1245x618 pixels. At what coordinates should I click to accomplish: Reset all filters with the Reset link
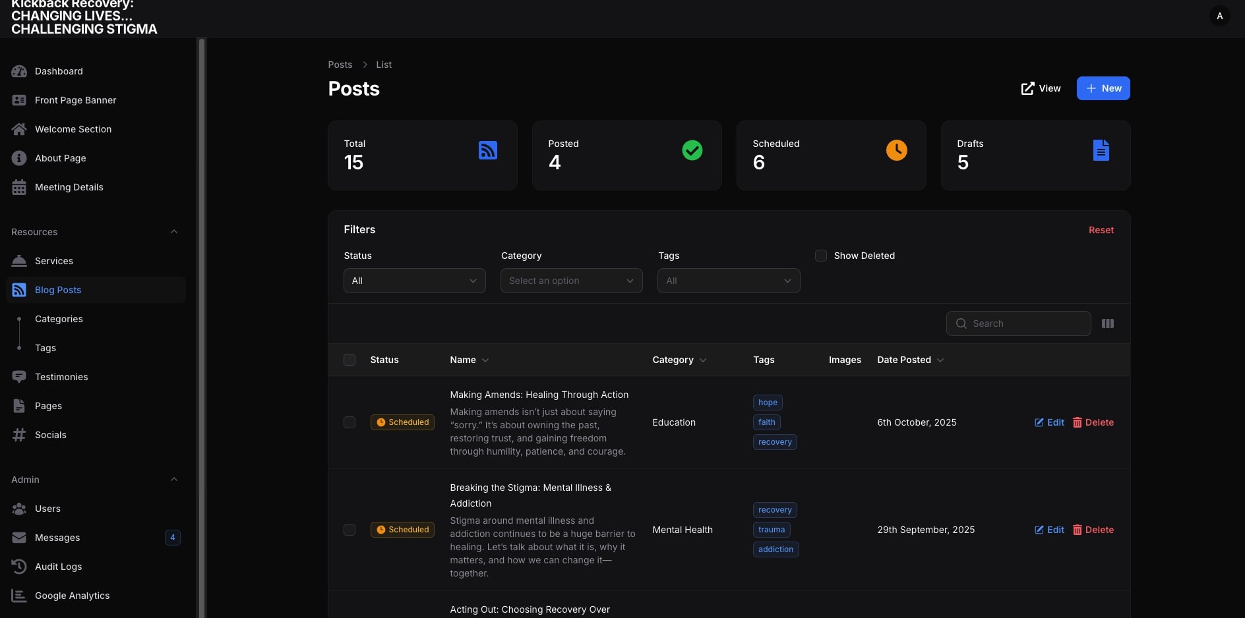click(x=1101, y=230)
